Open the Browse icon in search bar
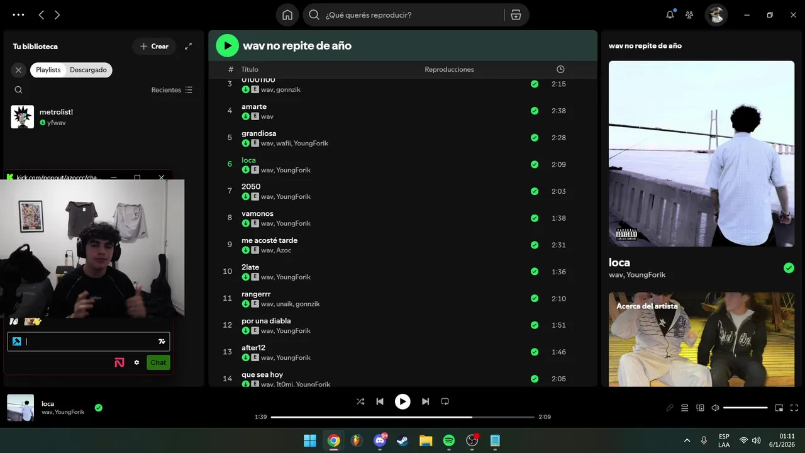This screenshot has height=453, width=805. click(516, 15)
